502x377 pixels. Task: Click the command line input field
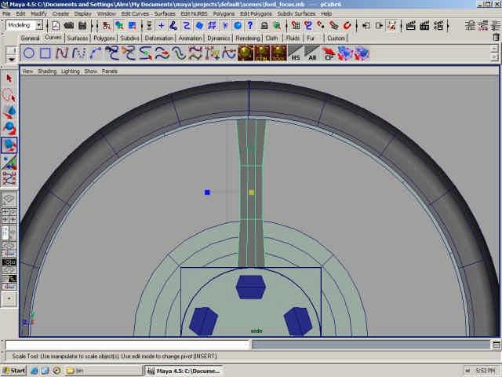127,345
